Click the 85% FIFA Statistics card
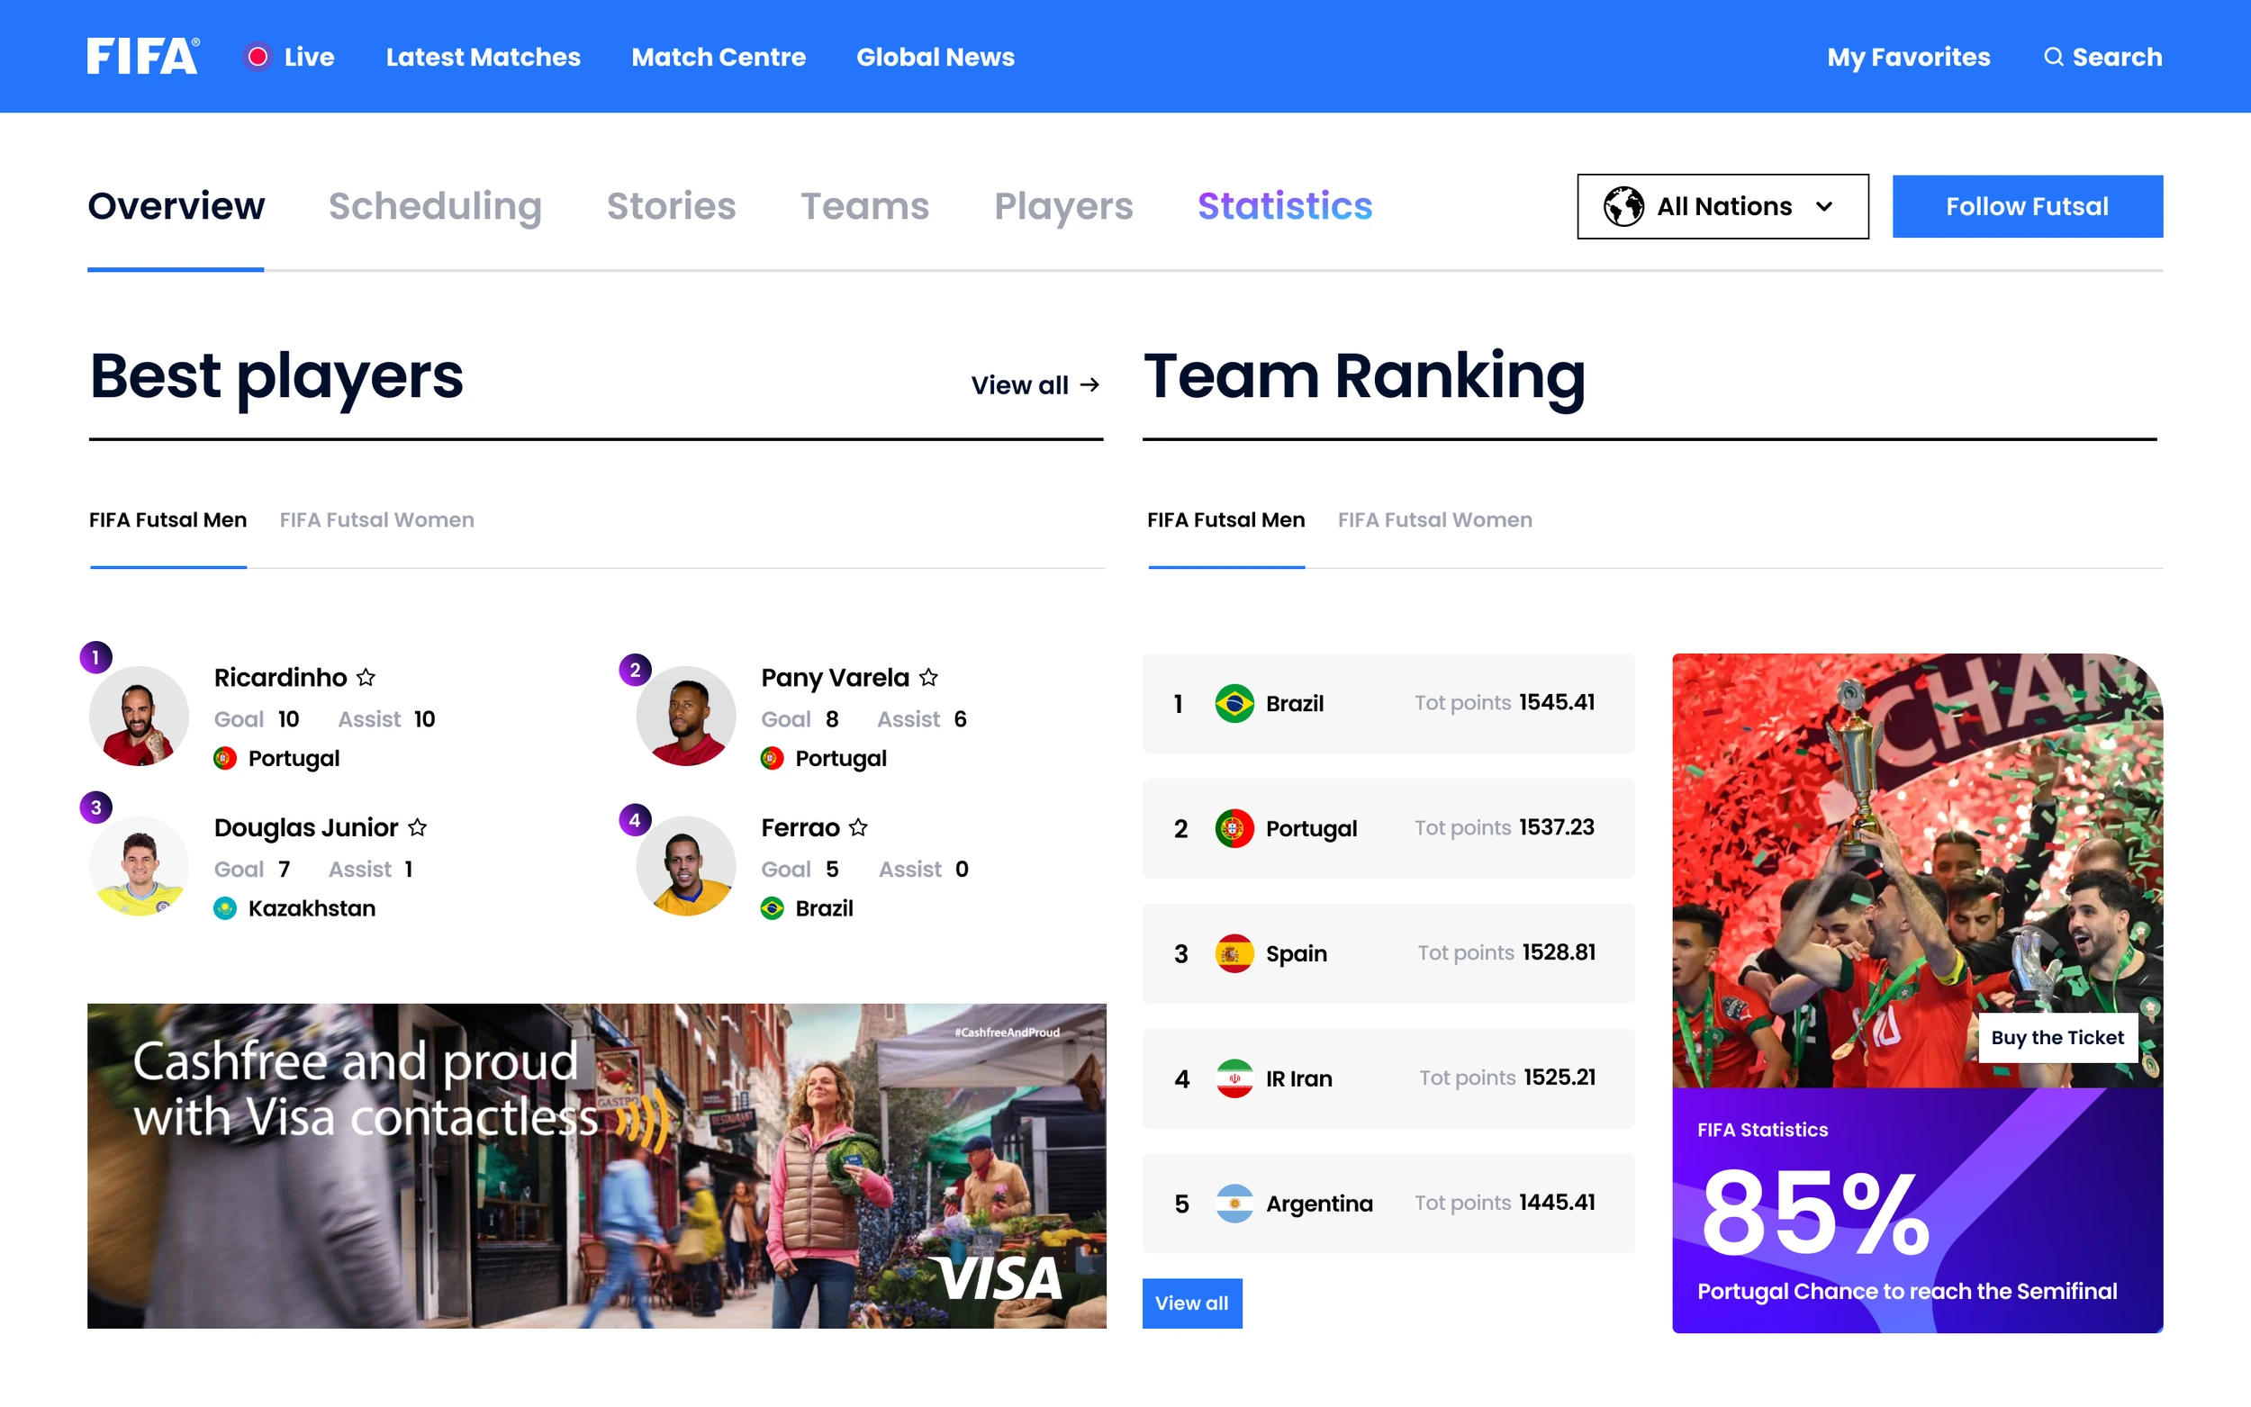2251x1407 pixels. tap(1917, 1210)
